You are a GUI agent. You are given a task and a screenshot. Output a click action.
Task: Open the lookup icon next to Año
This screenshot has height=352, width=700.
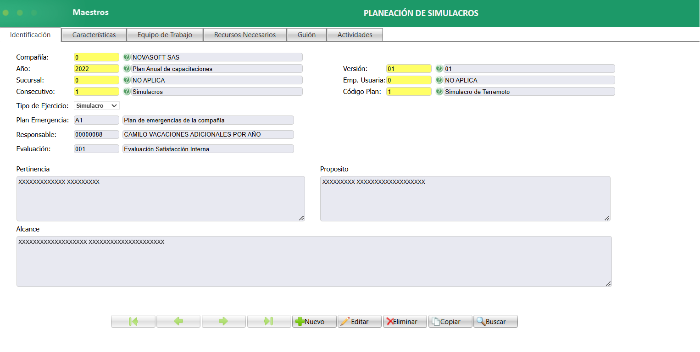tap(127, 68)
